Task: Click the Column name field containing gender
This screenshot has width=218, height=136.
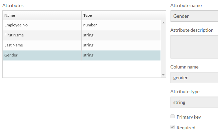Action: pos(194,78)
